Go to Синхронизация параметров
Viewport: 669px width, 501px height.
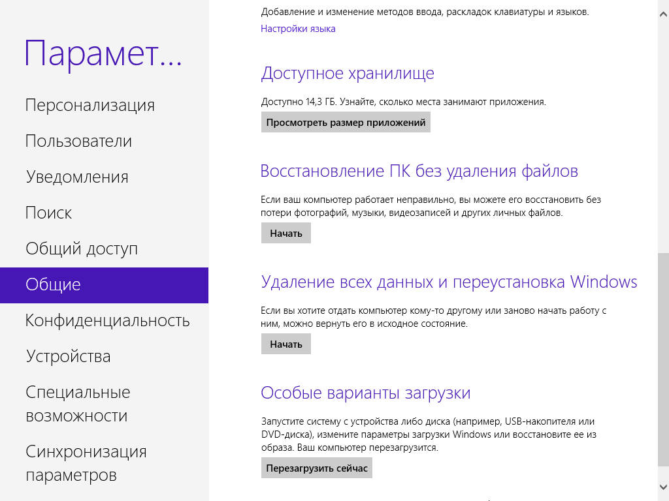point(86,463)
